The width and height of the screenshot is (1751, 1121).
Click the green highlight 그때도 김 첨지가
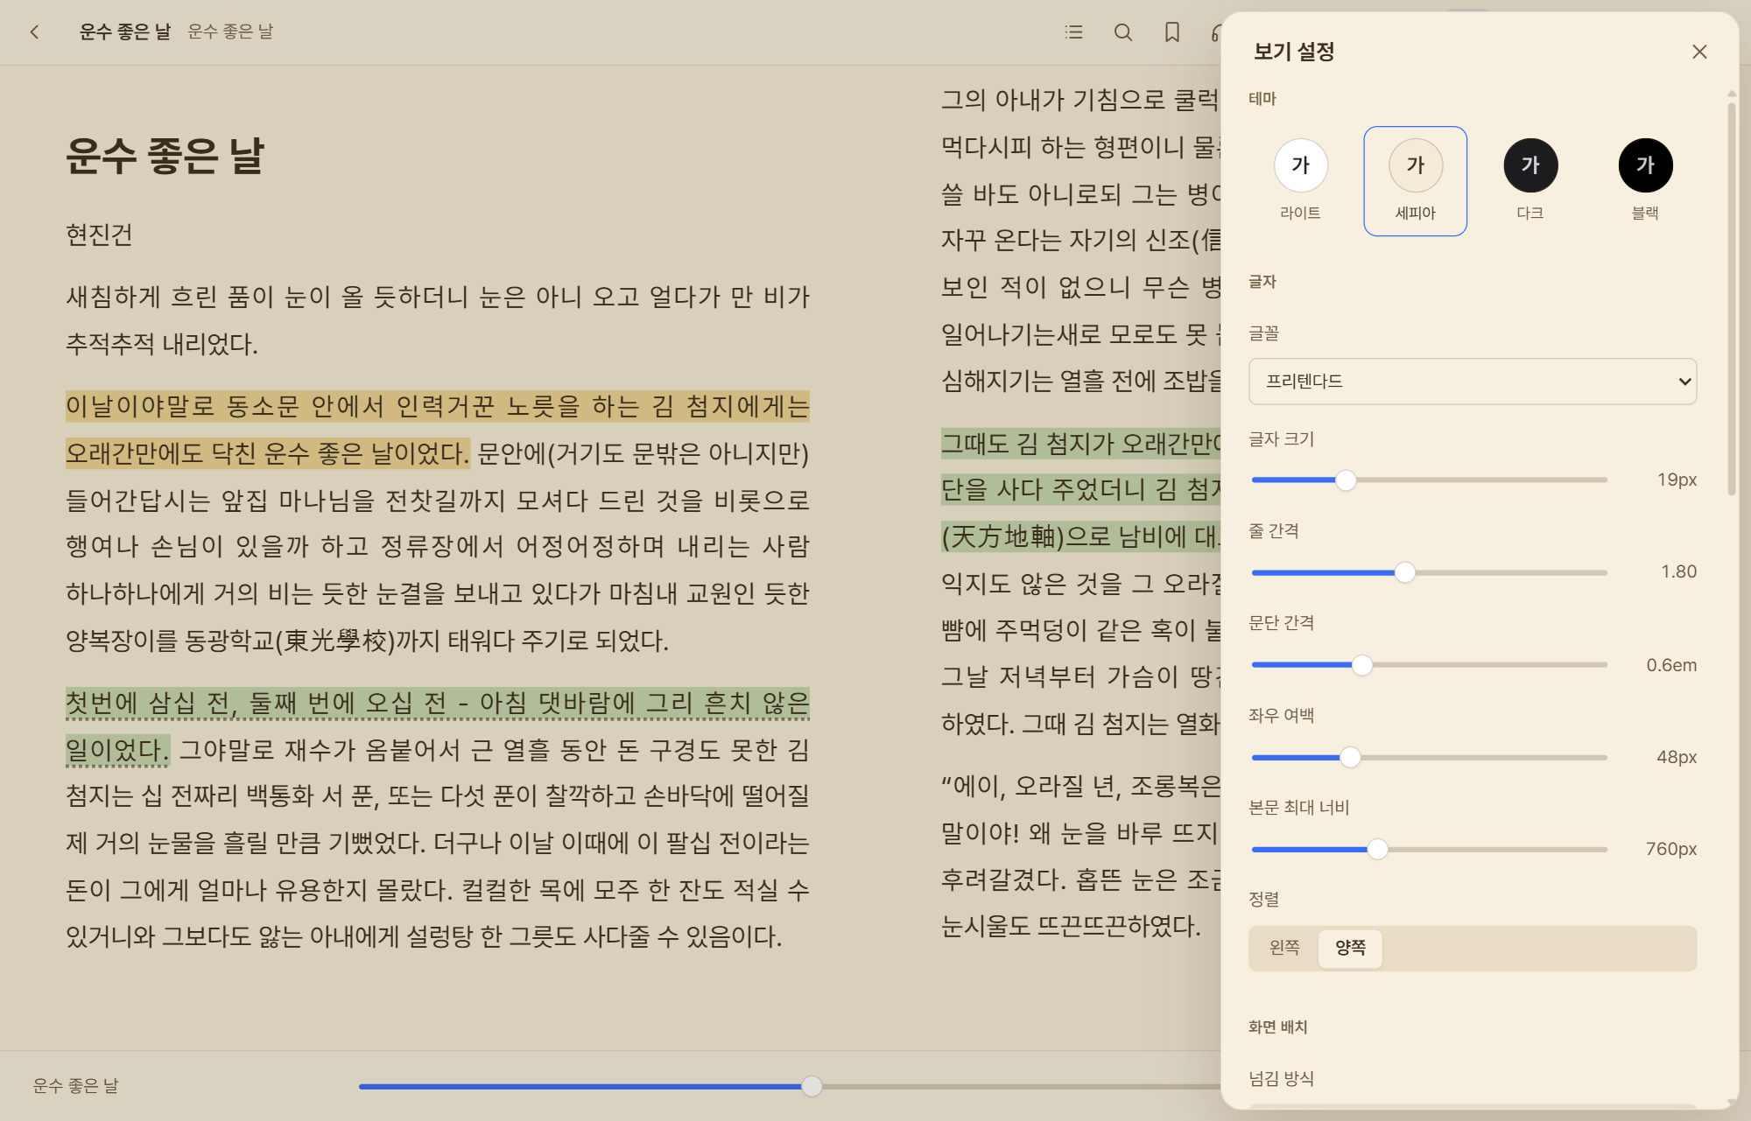point(1080,490)
